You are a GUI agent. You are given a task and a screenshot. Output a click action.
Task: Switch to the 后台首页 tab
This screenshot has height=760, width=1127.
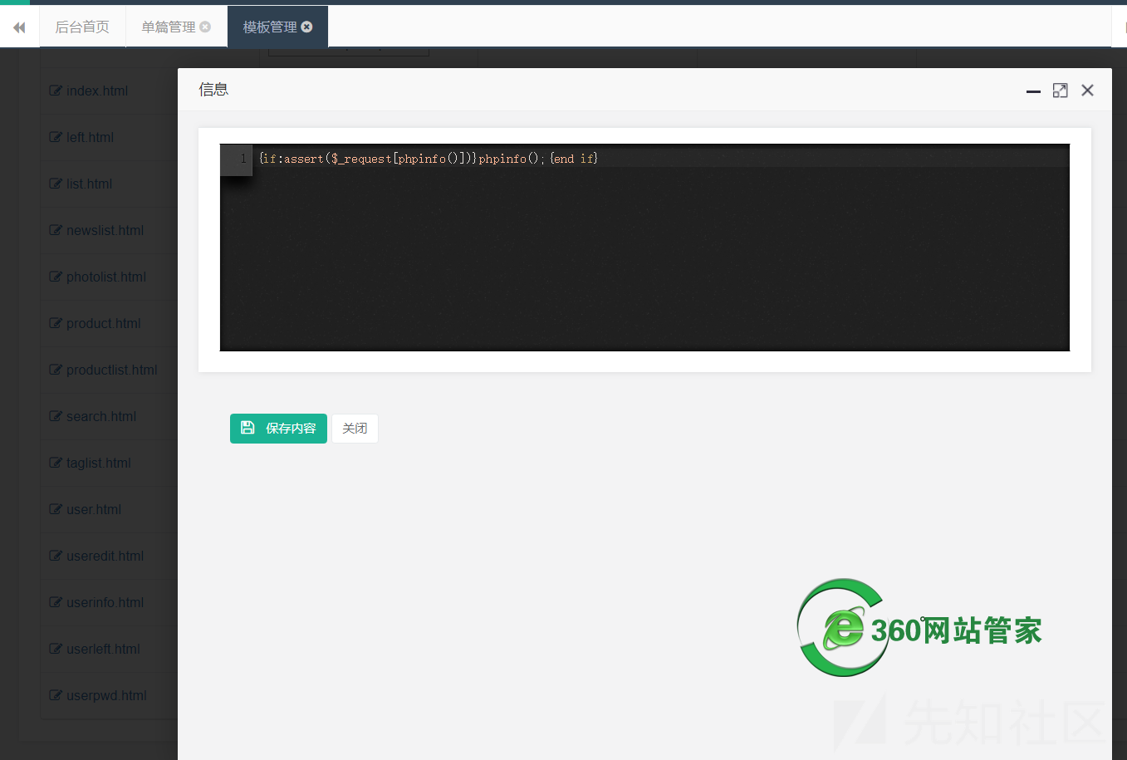tap(82, 27)
